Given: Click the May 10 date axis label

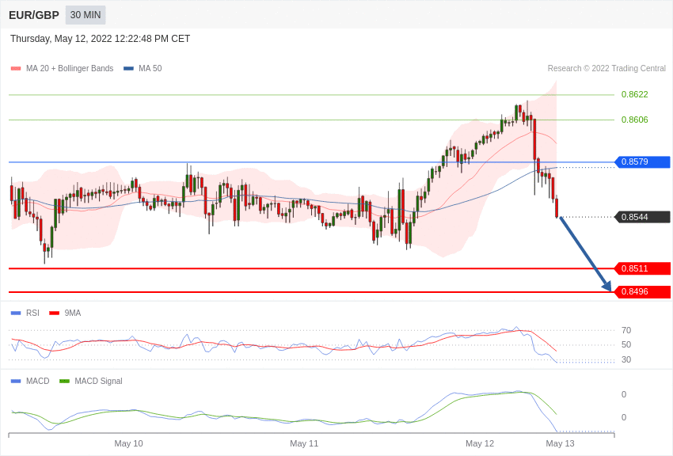Looking at the screenshot, I should [x=129, y=443].
